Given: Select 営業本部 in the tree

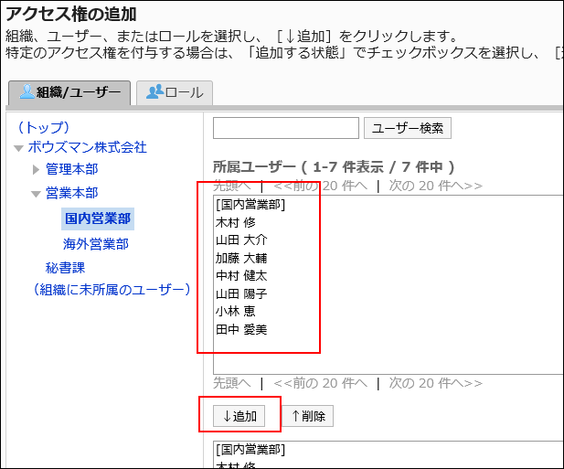Looking at the screenshot, I should (71, 193).
